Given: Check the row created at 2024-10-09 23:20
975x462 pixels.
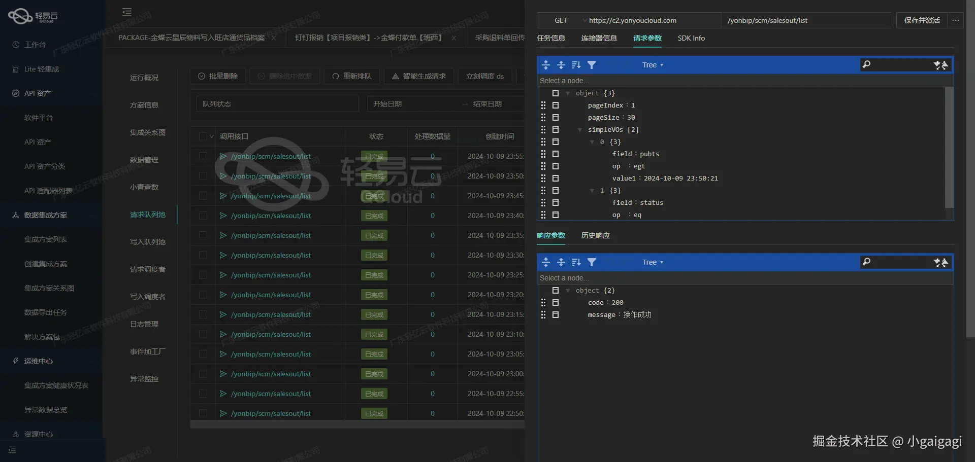Looking at the screenshot, I should point(203,295).
